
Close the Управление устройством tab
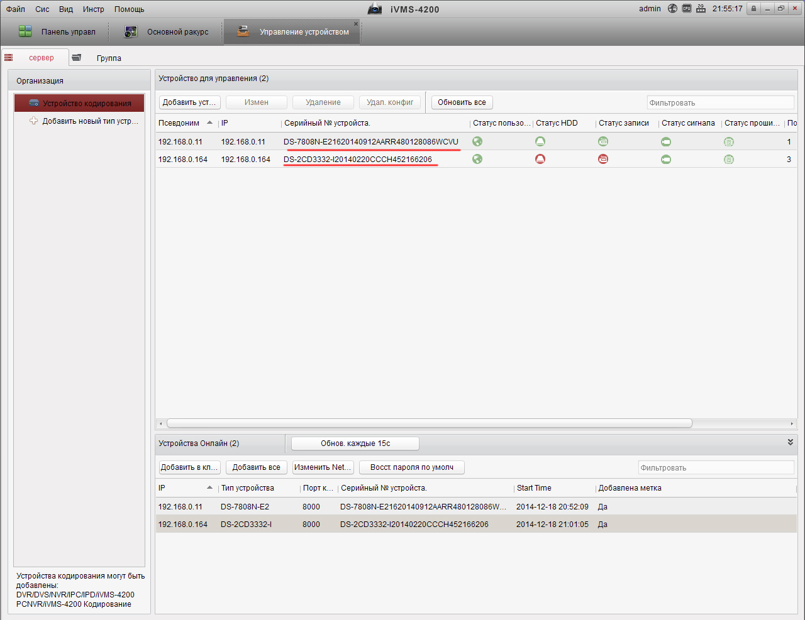tap(356, 24)
